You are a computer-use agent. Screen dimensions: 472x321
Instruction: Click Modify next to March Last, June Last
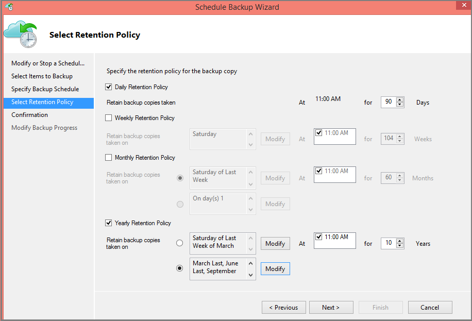pos(275,268)
